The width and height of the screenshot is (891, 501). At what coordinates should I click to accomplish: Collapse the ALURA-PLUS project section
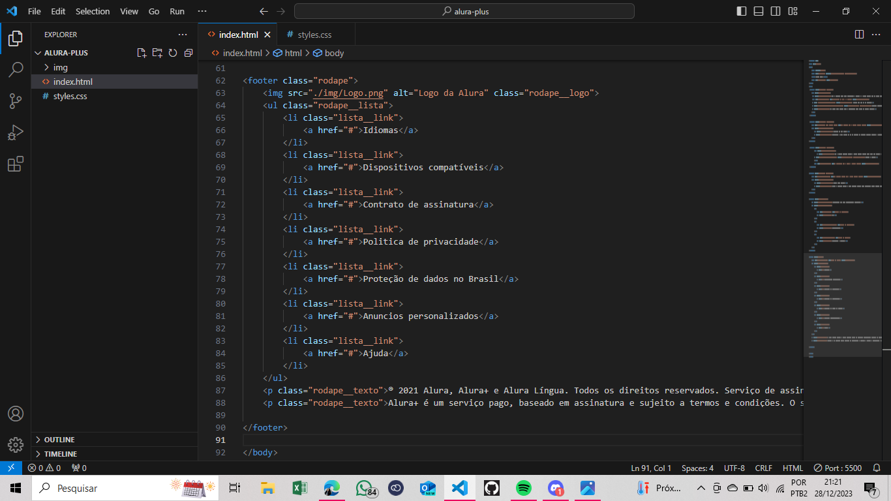point(66,53)
